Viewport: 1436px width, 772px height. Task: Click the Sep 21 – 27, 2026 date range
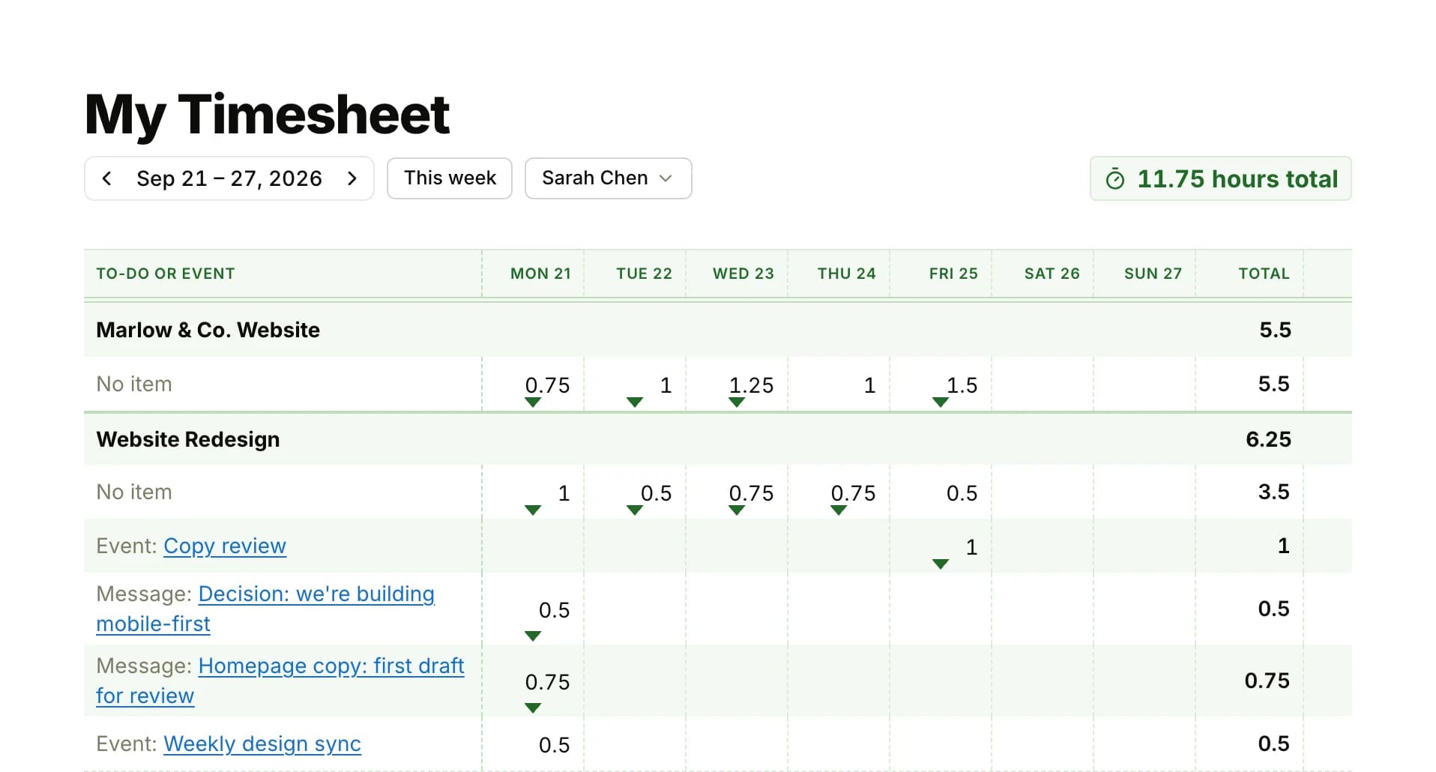[x=229, y=178]
